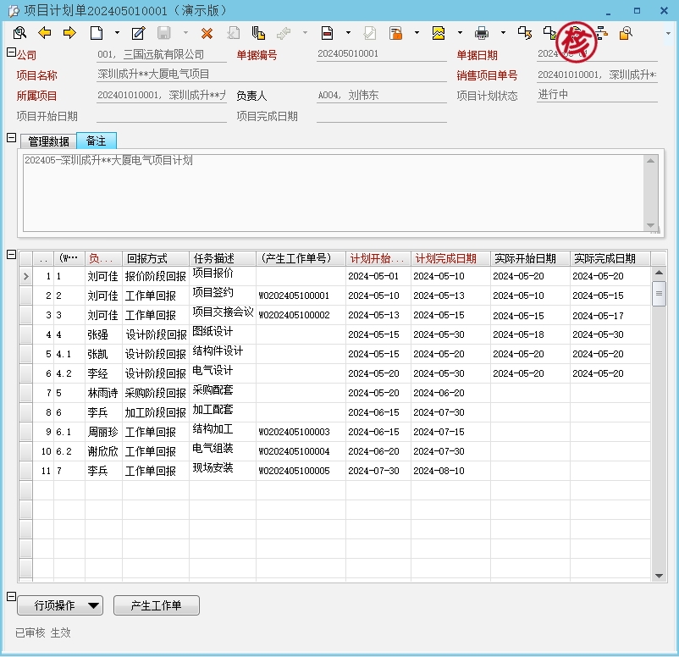Click the edit document pencil icon
679x657 pixels.
pyautogui.click(x=138, y=33)
